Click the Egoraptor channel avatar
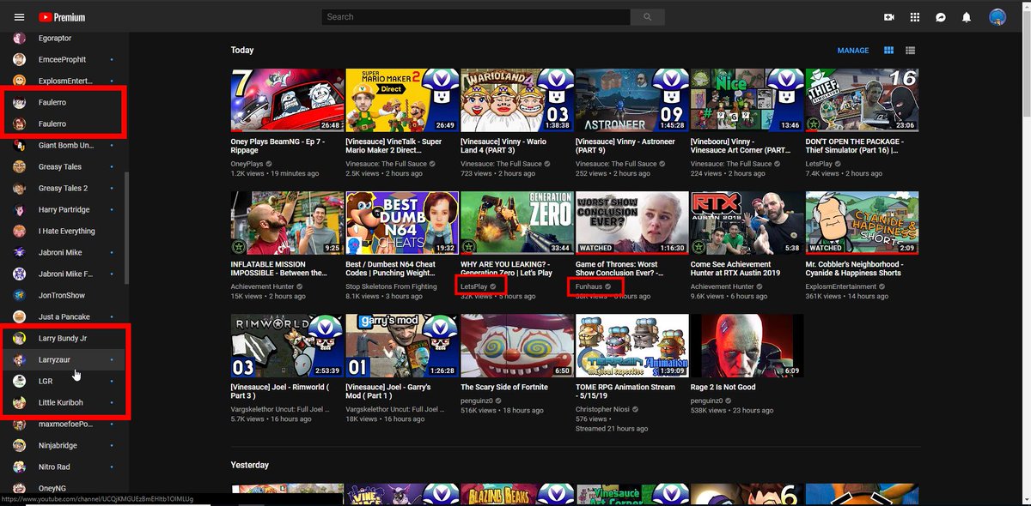The image size is (1031, 506). tap(19, 38)
